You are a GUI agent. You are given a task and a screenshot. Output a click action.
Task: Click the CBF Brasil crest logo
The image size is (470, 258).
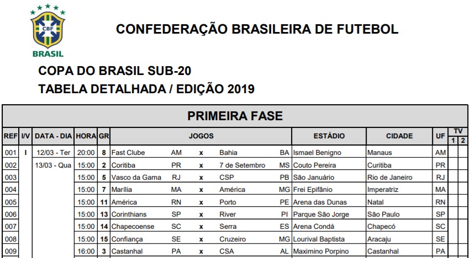48,31
